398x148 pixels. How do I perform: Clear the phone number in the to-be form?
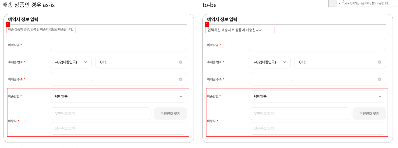pyautogui.click(x=379, y=62)
